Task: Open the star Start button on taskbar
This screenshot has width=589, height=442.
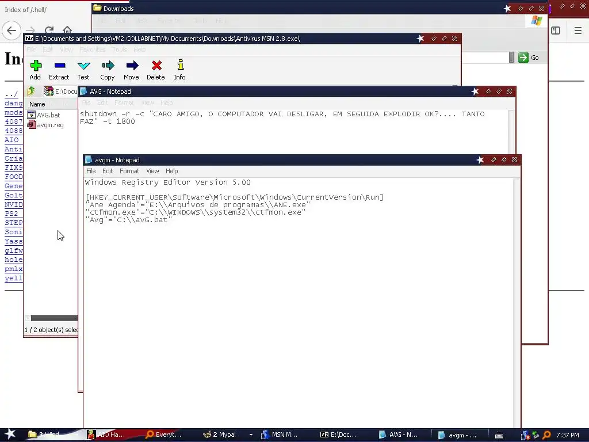Action: point(10,434)
